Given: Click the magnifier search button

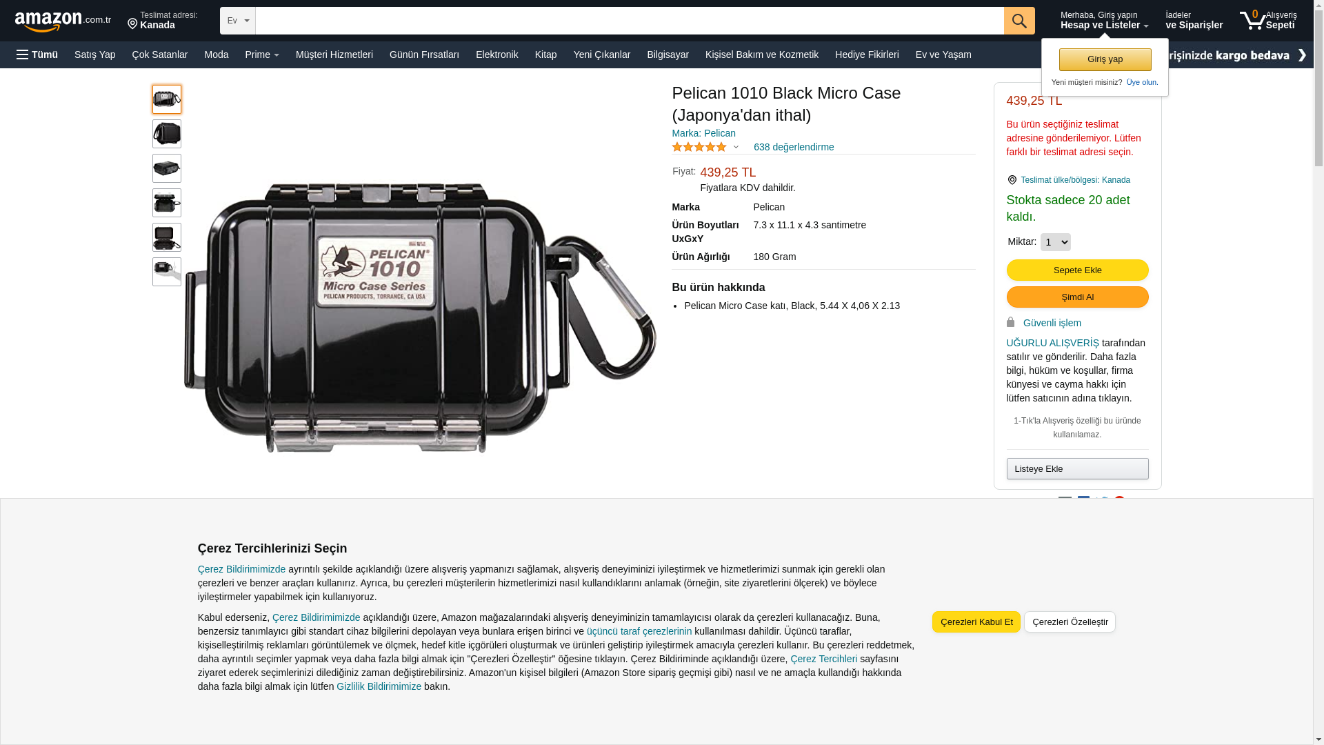Looking at the screenshot, I should 1019,21.
